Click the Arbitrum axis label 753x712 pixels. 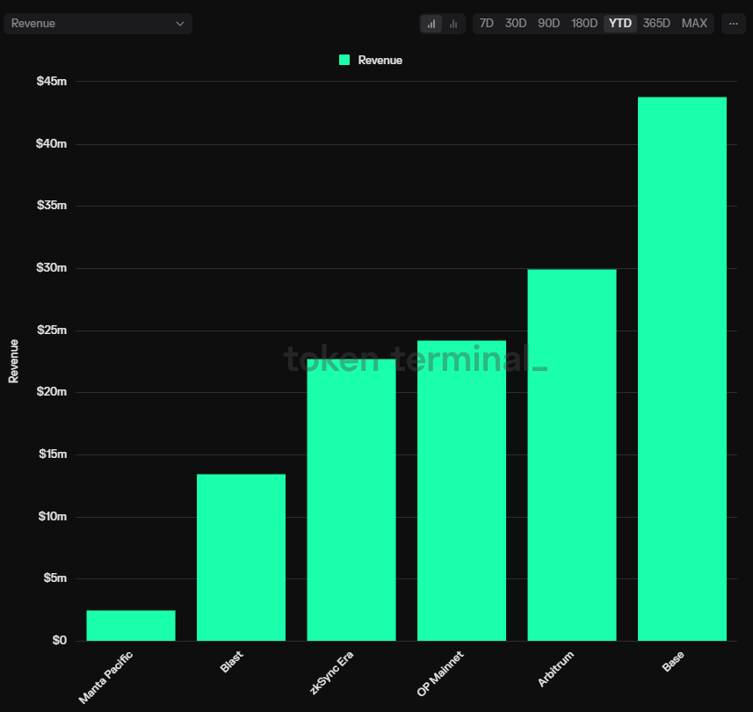point(555,669)
